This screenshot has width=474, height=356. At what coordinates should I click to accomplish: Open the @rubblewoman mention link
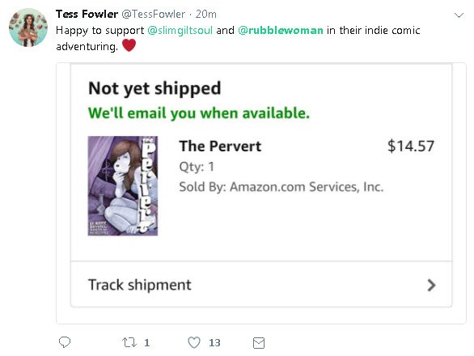pos(281,30)
